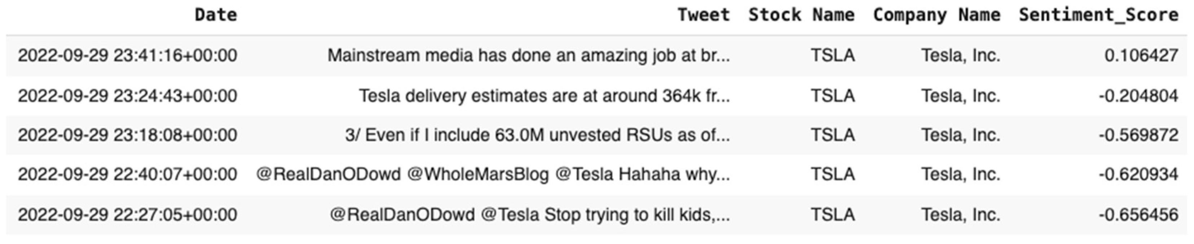The width and height of the screenshot is (1194, 244).
Task: Select the sentiment score -0.620934
Action: 1138,174
